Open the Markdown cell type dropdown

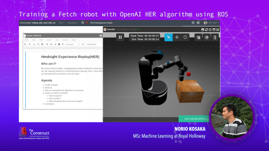73,44
